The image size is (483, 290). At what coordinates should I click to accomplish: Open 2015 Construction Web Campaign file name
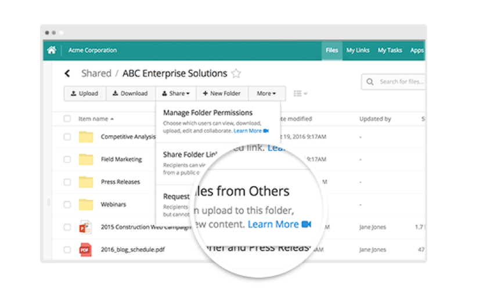(146, 227)
